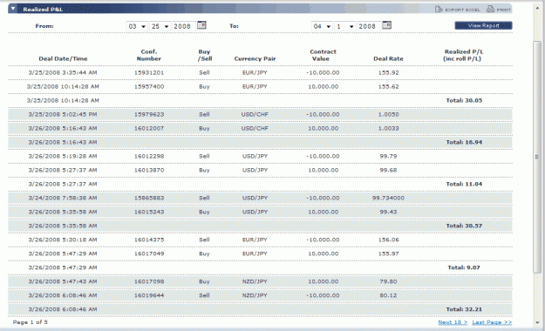The image size is (545, 331).
Task: Click date 3/25/2008 3:35:44 AM
Action: coord(63,72)
